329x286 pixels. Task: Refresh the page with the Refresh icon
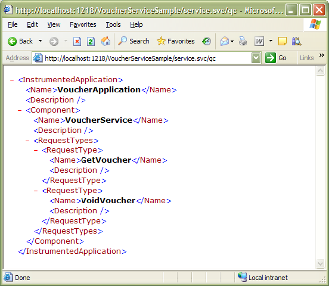click(x=91, y=41)
